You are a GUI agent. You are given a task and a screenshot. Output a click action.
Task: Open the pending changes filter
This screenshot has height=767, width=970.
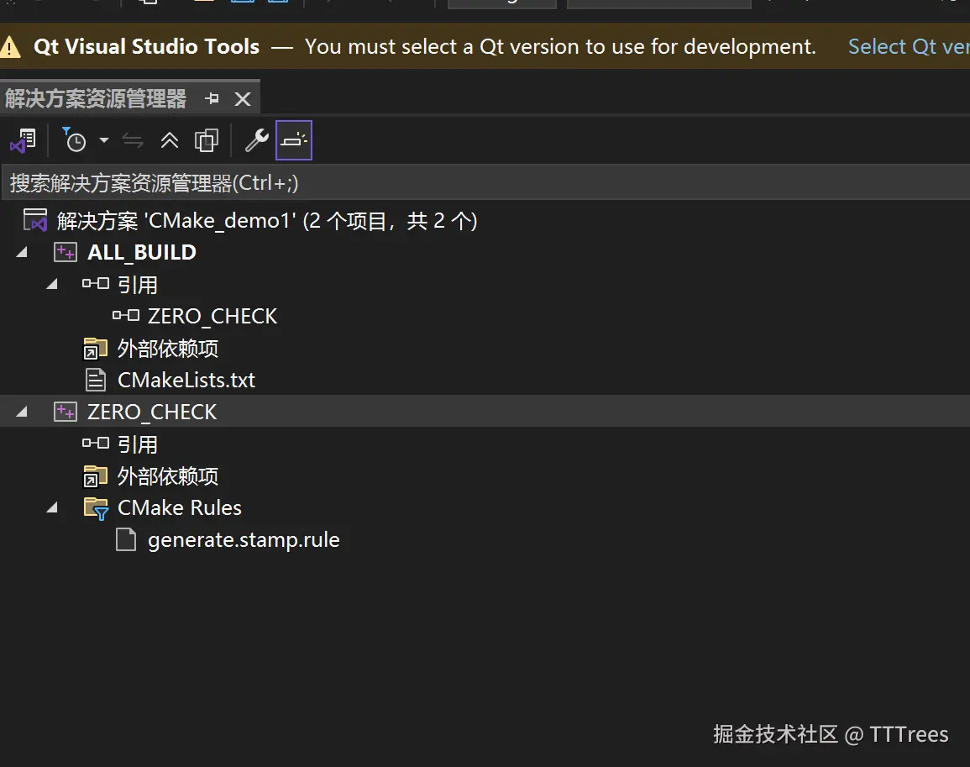tap(75, 140)
